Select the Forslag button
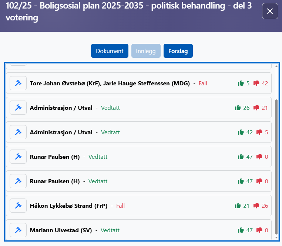This screenshot has height=246, width=282. coord(178,51)
